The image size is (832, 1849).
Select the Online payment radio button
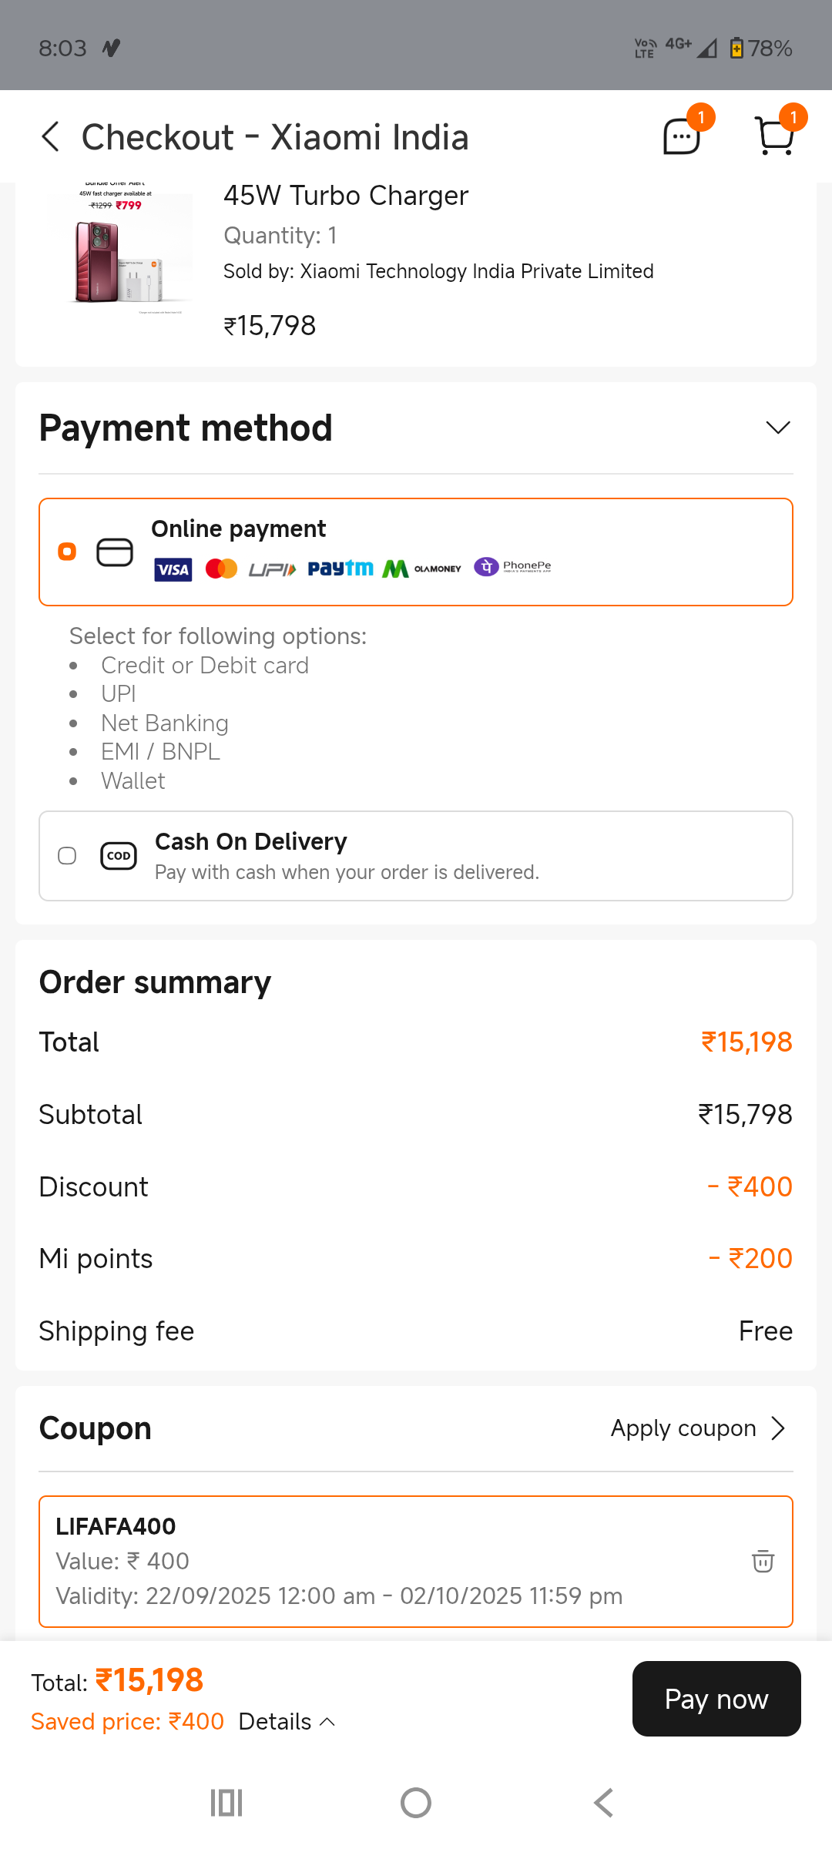pyautogui.click(x=67, y=552)
